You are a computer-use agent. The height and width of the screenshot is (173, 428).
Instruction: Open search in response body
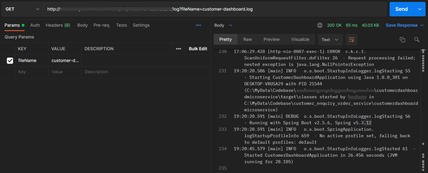tap(417, 40)
